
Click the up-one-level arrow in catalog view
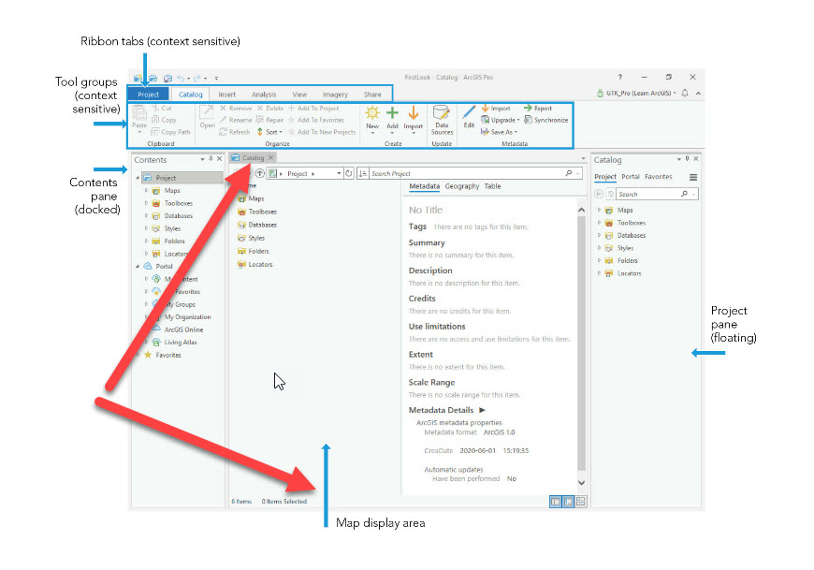pyautogui.click(x=260, y=173)
